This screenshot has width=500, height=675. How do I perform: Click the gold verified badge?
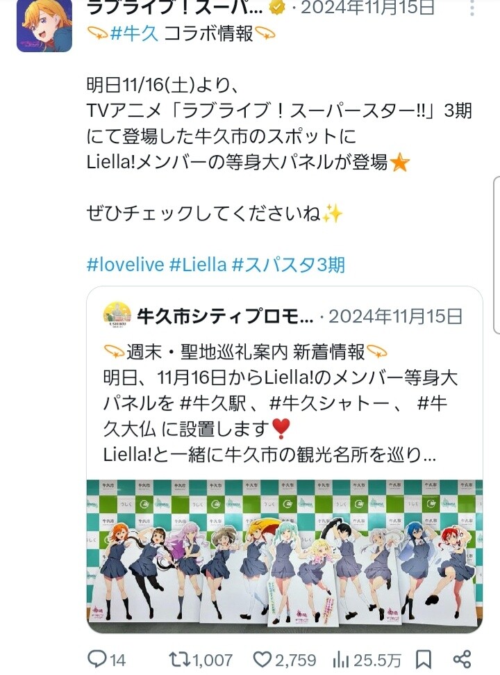(278, 6)
